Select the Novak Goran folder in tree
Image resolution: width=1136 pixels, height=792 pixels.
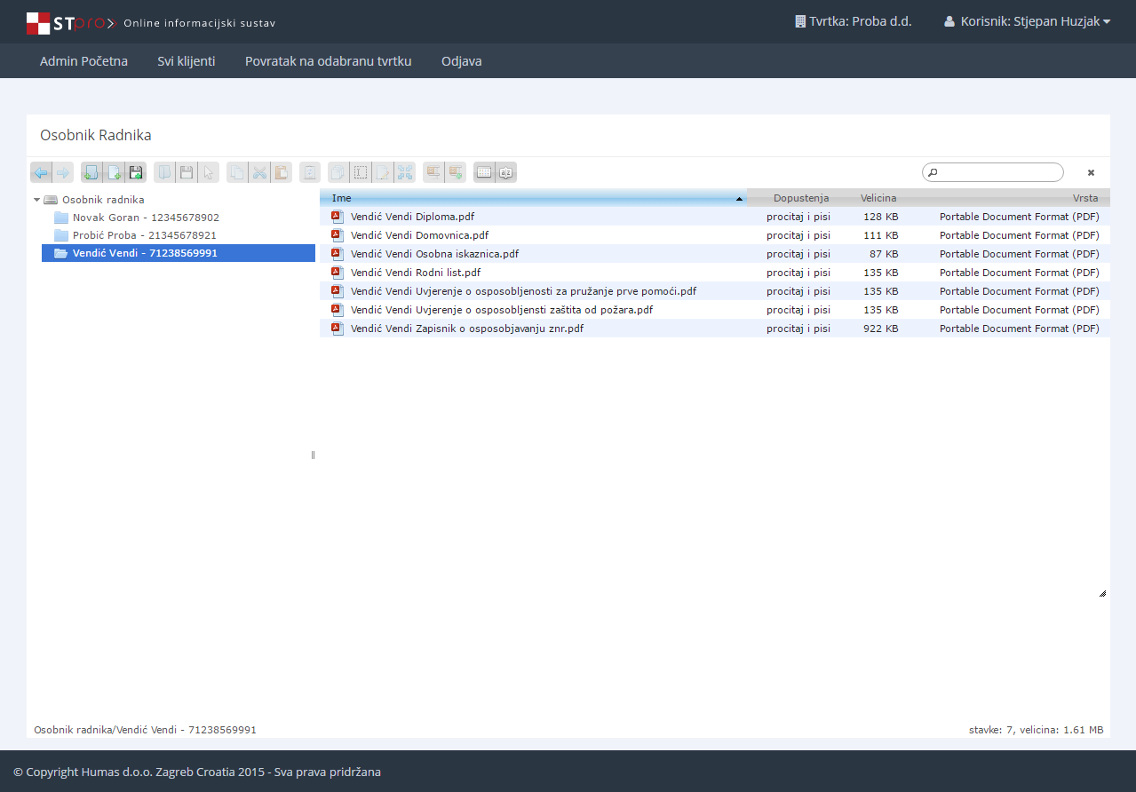pos(146,218)
